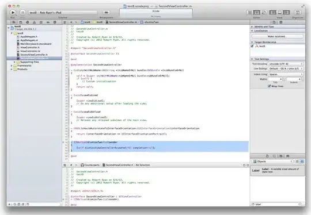Select MainStoryboard.storyboard in project navigator

[36, 44]
